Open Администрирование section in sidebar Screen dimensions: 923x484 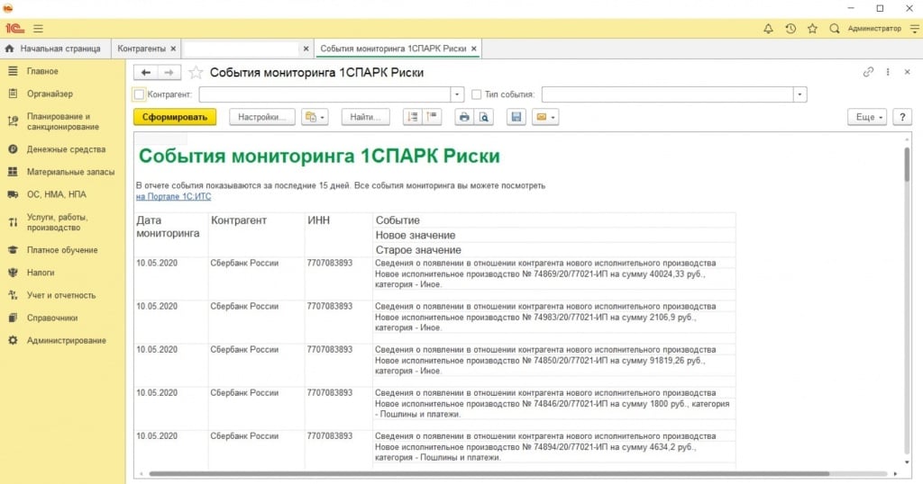click(66, 340)
